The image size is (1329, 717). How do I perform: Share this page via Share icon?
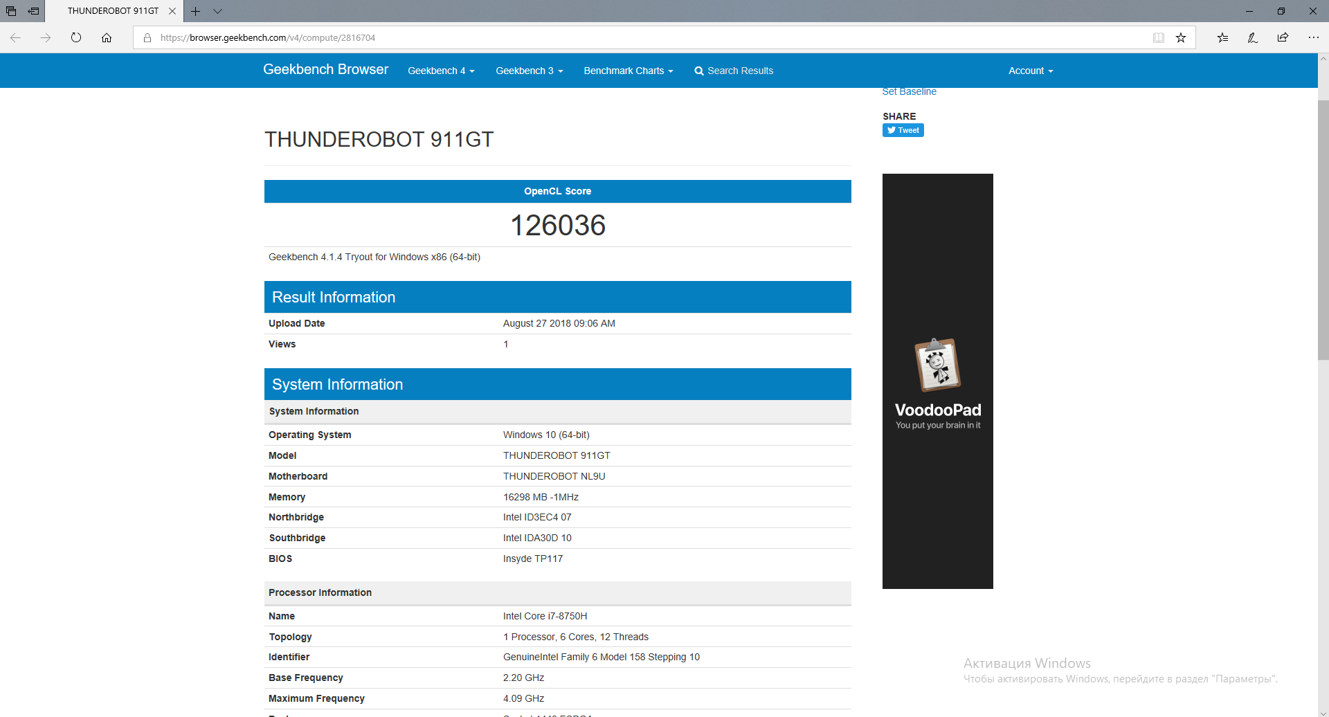click(1283, 37)
